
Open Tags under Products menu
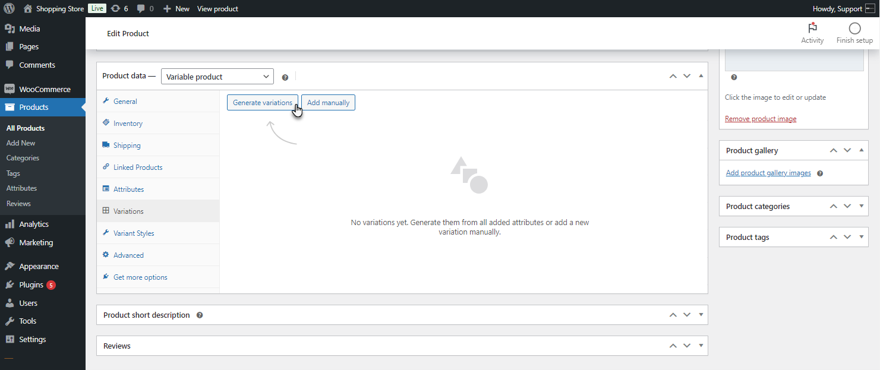pos(13,173)
